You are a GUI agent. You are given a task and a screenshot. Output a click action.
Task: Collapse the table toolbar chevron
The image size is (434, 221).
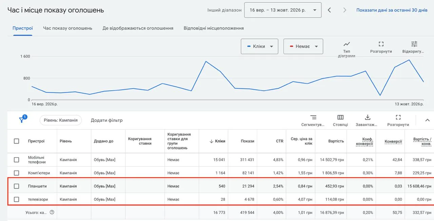pyautogui.click(x=427, y=120)
